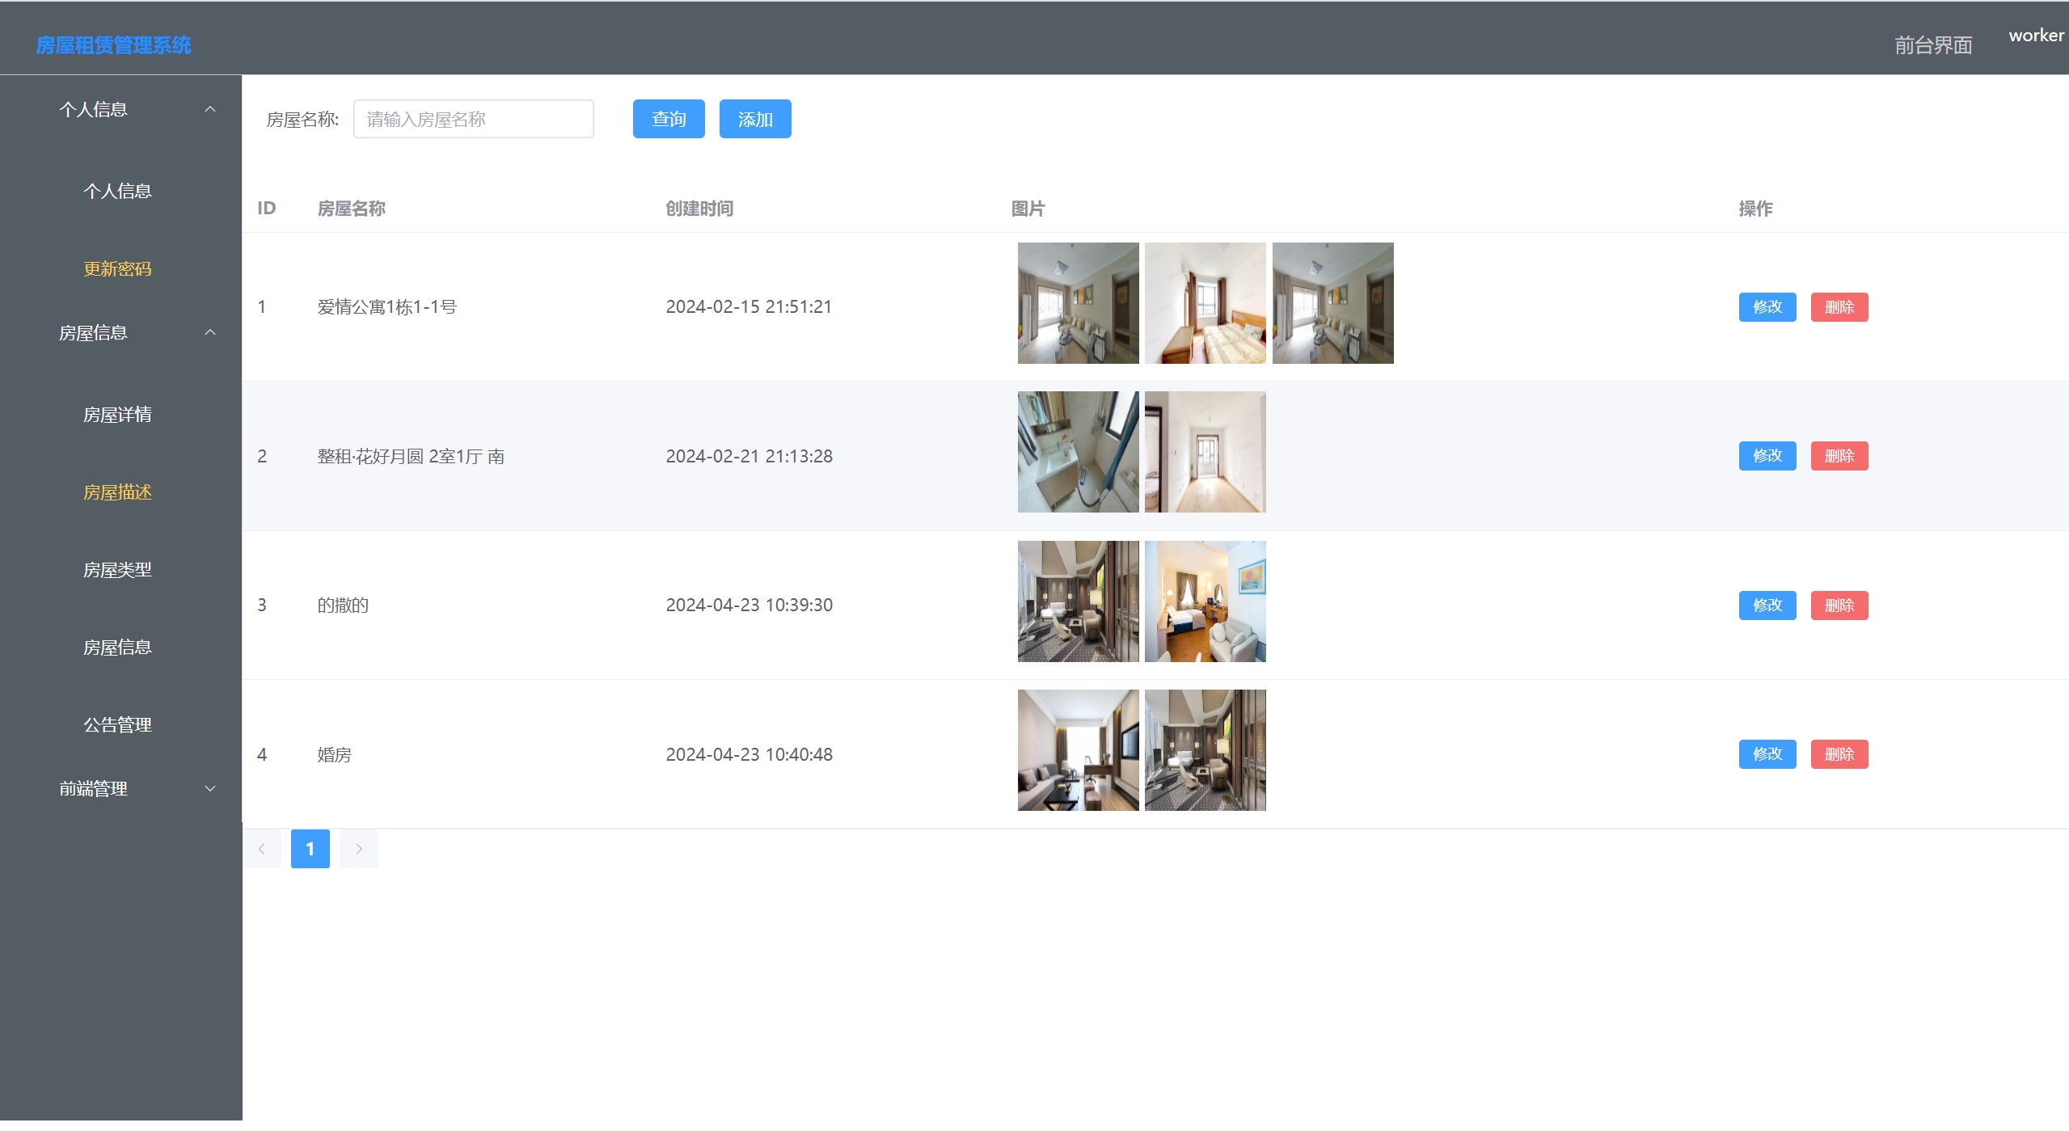Collapse the 房屋信息 sidebar group chevron
2069x1131 pixels.
click(210, 332)
